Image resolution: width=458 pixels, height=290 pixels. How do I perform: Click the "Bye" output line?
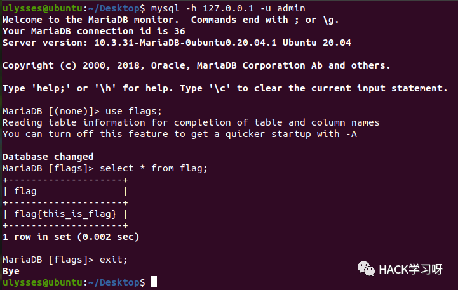(11, 271)
